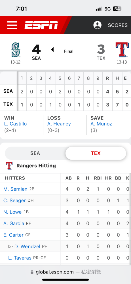Image resolution: width=131 pixels, height=284 pixels.
Task: Open L. Castillo winning pitcher link
Action: (x=15, y=124)
